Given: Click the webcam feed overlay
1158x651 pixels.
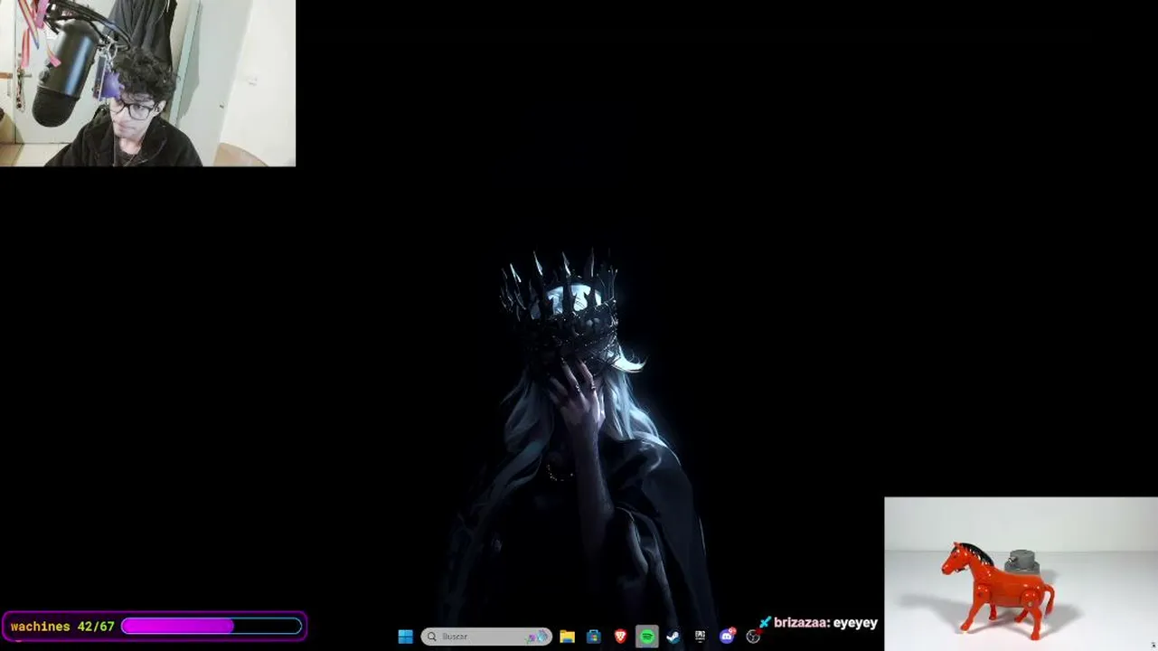Looking at the screenshot, I should click(x=147, y=83).
